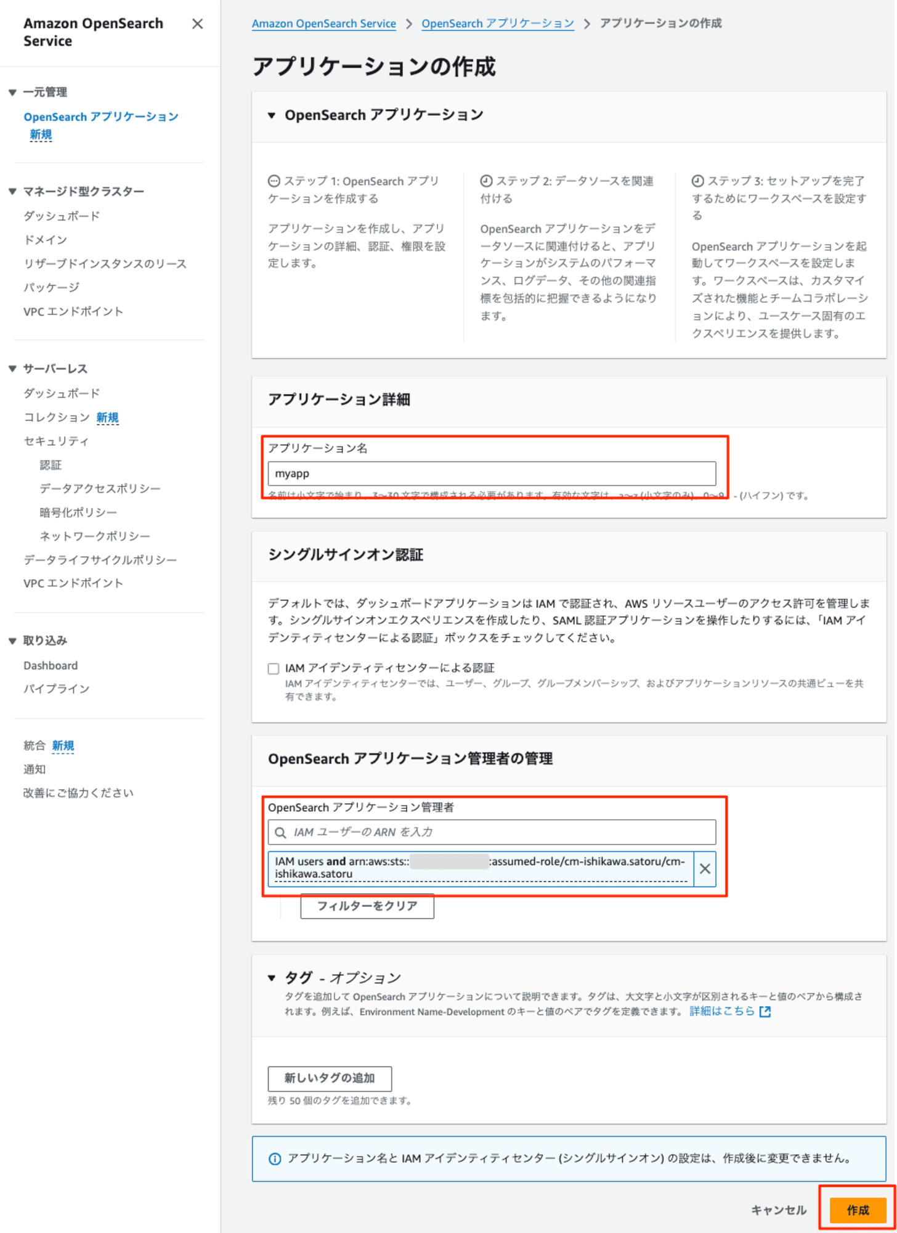Open データアクセスポリシー

coord(100,488)
